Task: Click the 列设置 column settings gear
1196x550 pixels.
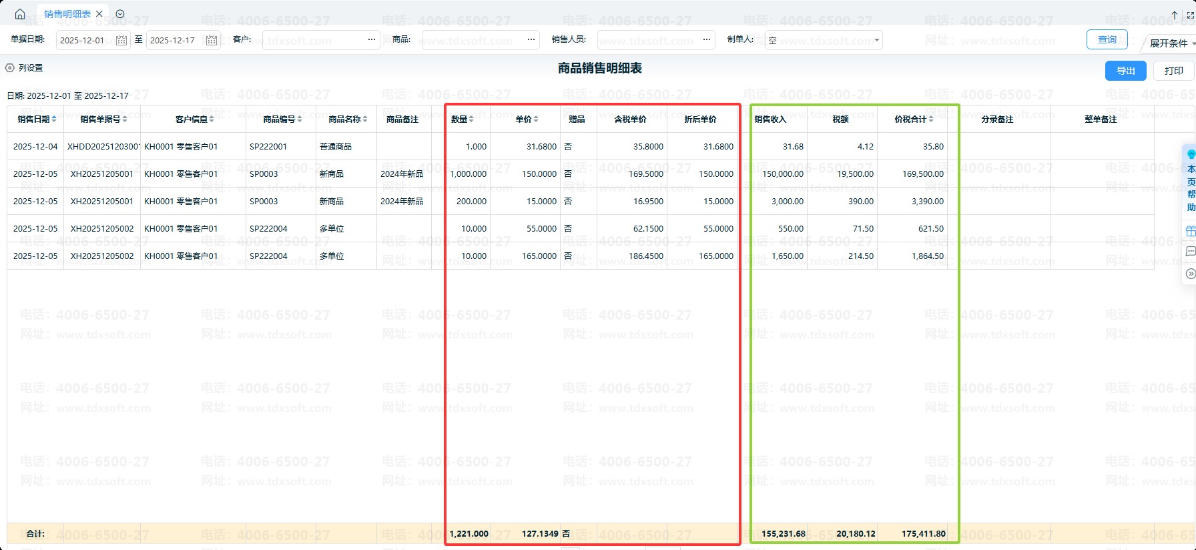Action: pos(10,68)
